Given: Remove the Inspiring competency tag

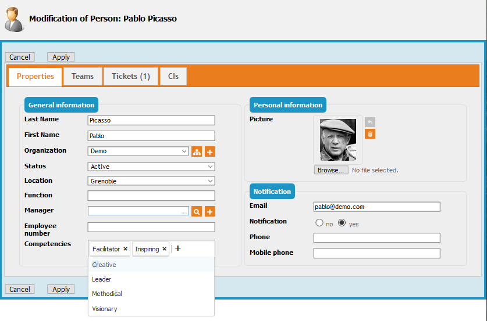Looking at the screenshot, I should (x=164, y=249).
